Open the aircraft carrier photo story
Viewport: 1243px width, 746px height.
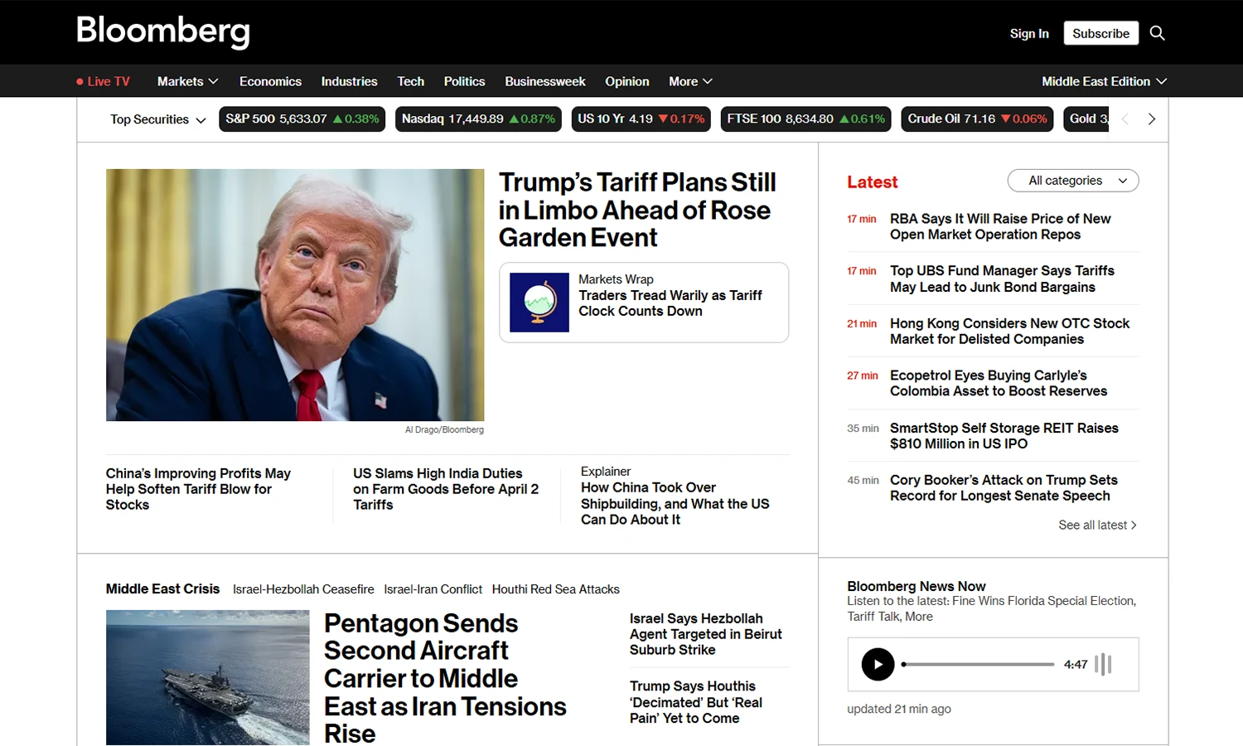coord(207,677)
